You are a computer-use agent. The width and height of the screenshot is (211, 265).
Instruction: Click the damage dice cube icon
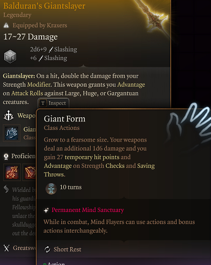pyautogui.click(x=10, y=57)
